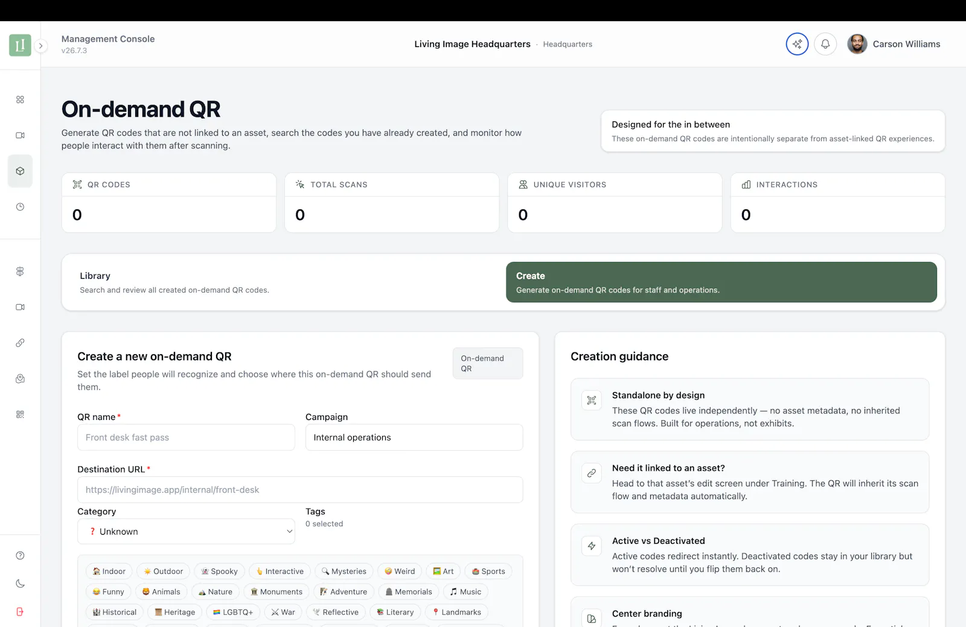Select the highlighted cube icon in sidebar
Viewport: 966px width, 627px height.
coord(20,171)
